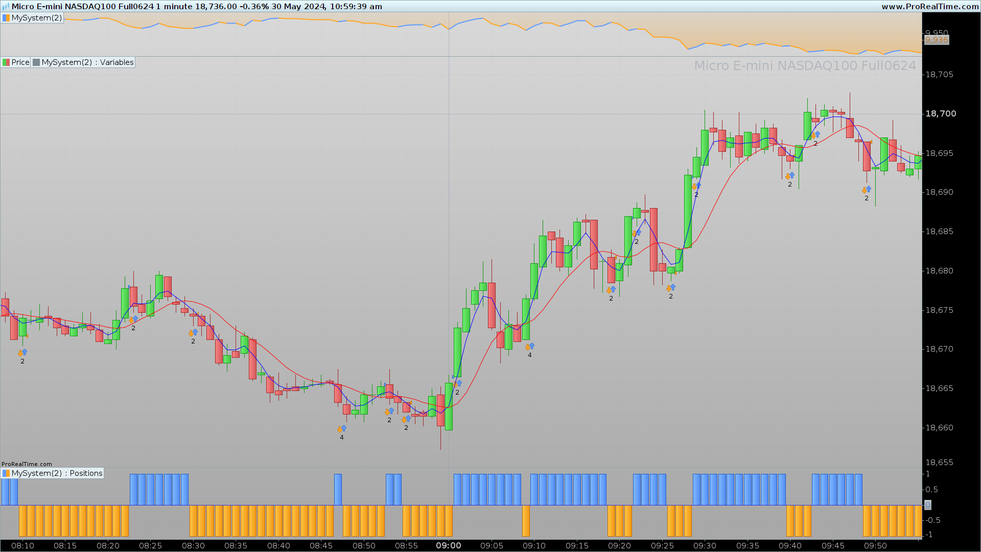Click ProRealTime.com text above Positions panel
The image size is (981, 552).
27,464
